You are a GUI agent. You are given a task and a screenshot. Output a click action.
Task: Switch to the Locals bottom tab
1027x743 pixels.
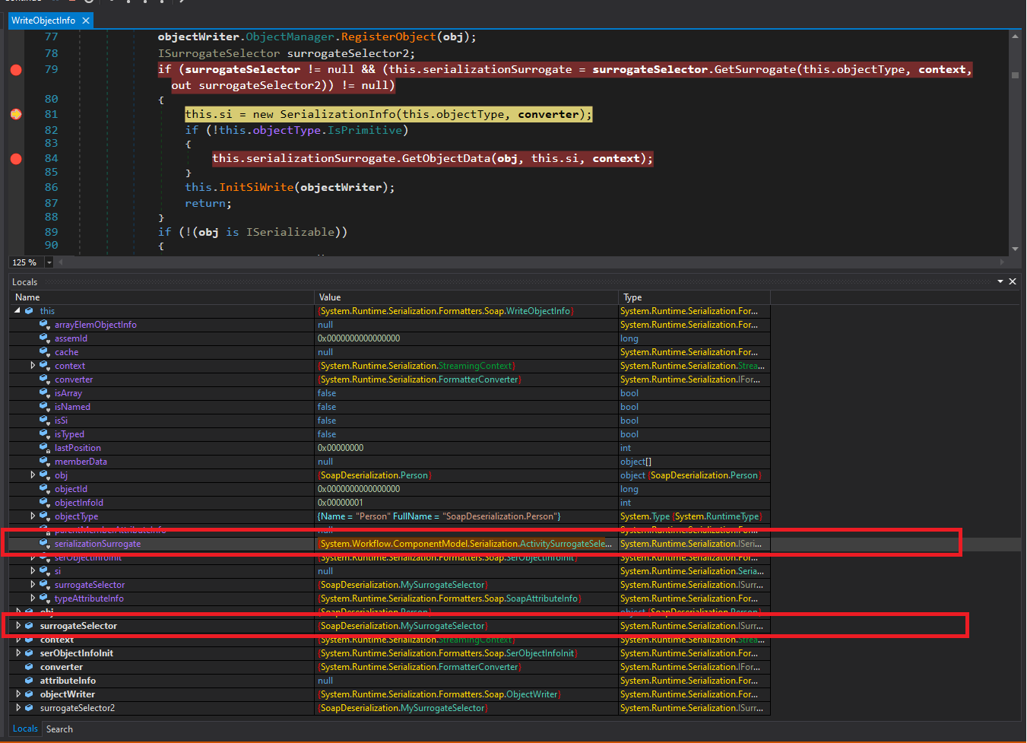click(x=25, y=729)
